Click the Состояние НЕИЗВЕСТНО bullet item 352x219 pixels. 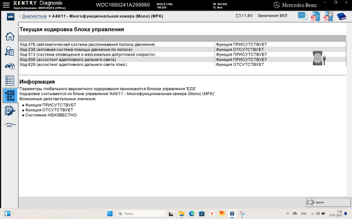point(51,115)
